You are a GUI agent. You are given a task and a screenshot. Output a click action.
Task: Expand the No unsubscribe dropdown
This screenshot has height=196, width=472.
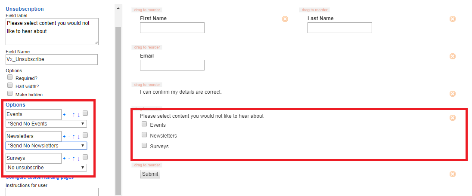pos(47,168)
